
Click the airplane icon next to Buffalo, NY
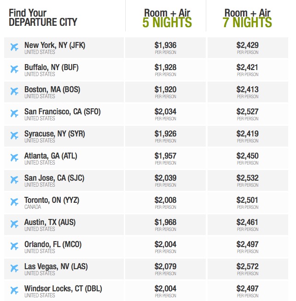pos(14,69)
